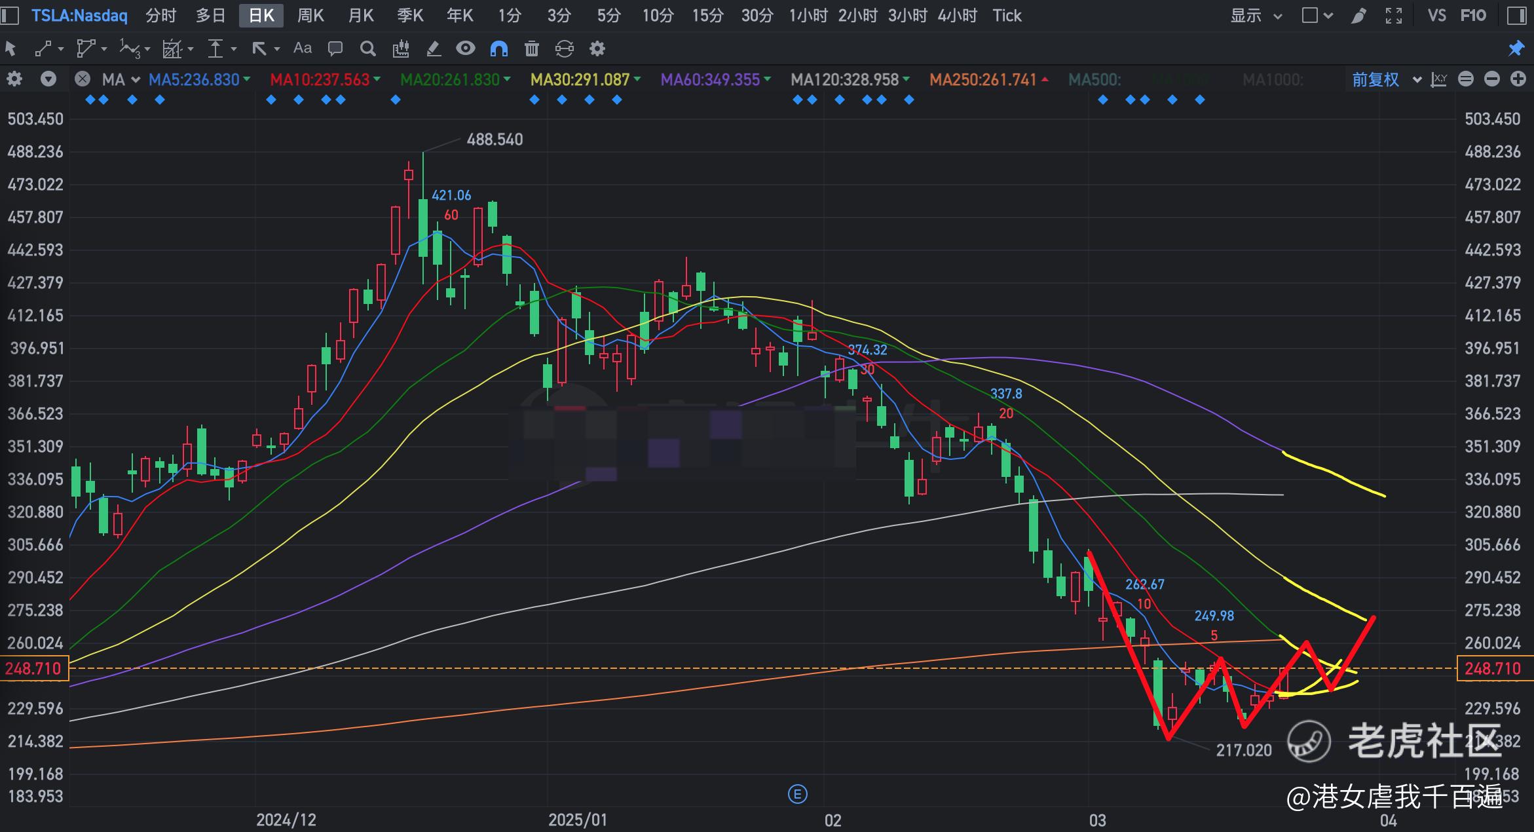Click the E earnings marker on timeline
Image resolution: width=1534 pixels, height=832 pixels.
click(797, 795)
